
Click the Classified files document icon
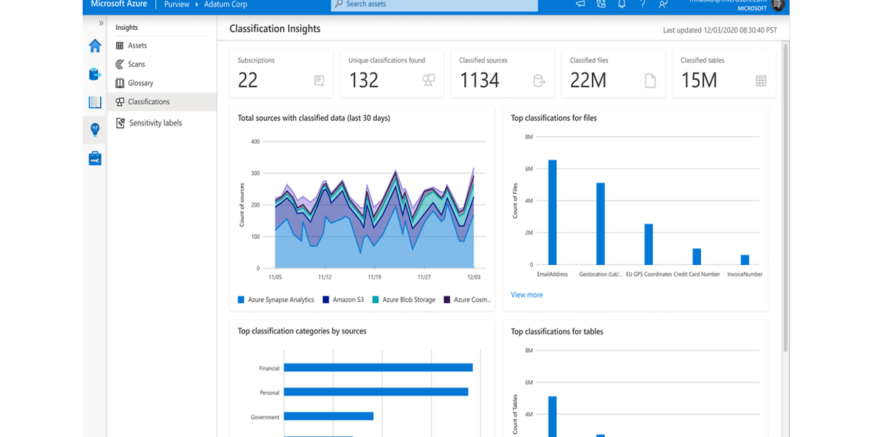(650, 81)
